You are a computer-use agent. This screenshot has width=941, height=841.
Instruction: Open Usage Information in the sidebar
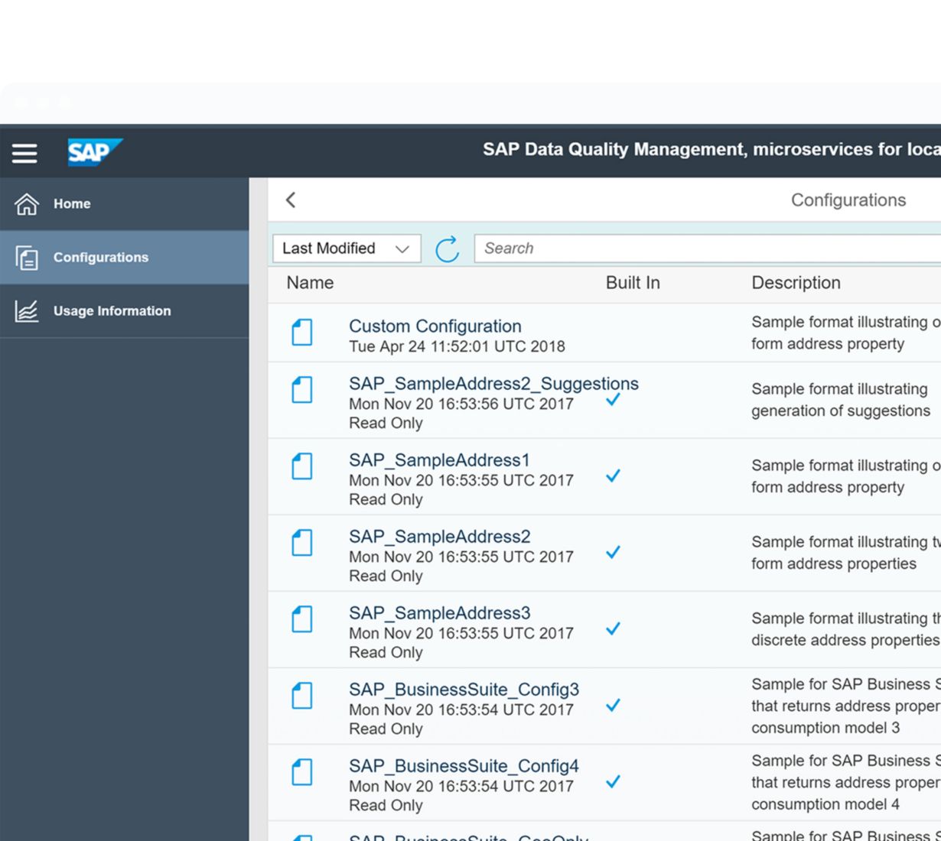click(x=124, y=311)
